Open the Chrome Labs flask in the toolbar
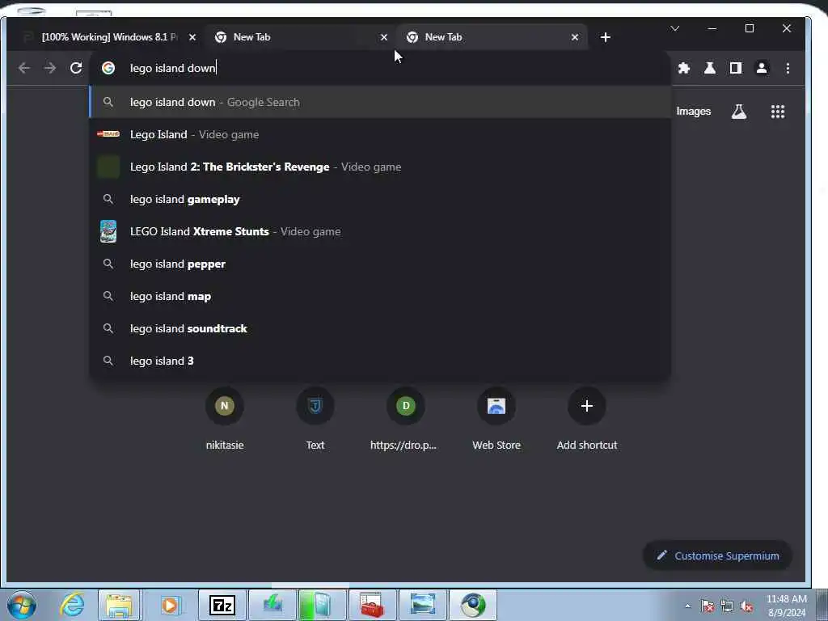Viewport: 828px width, 621px height. click(x=710, y=68)
